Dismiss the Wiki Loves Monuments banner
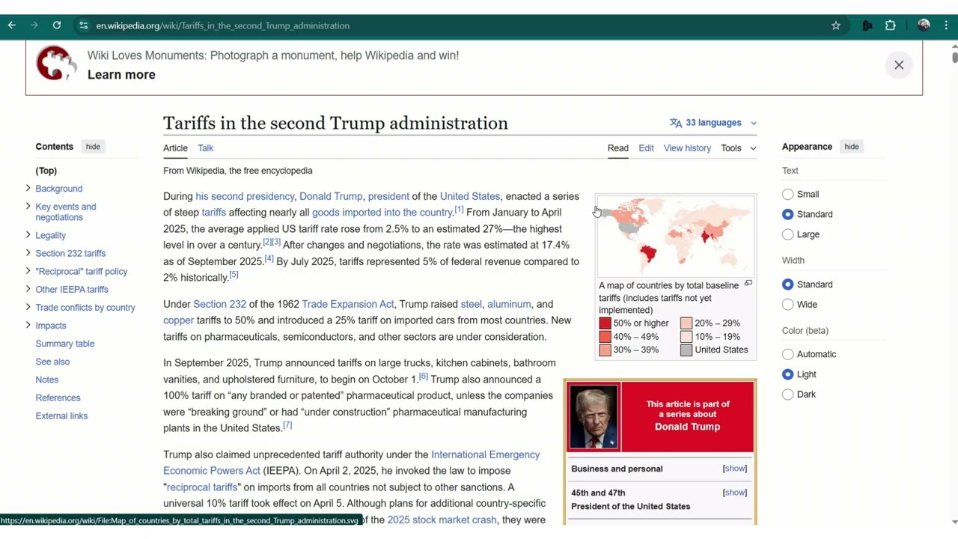Image resolution: width=958 pixels, height=539 pixels. 899,65
